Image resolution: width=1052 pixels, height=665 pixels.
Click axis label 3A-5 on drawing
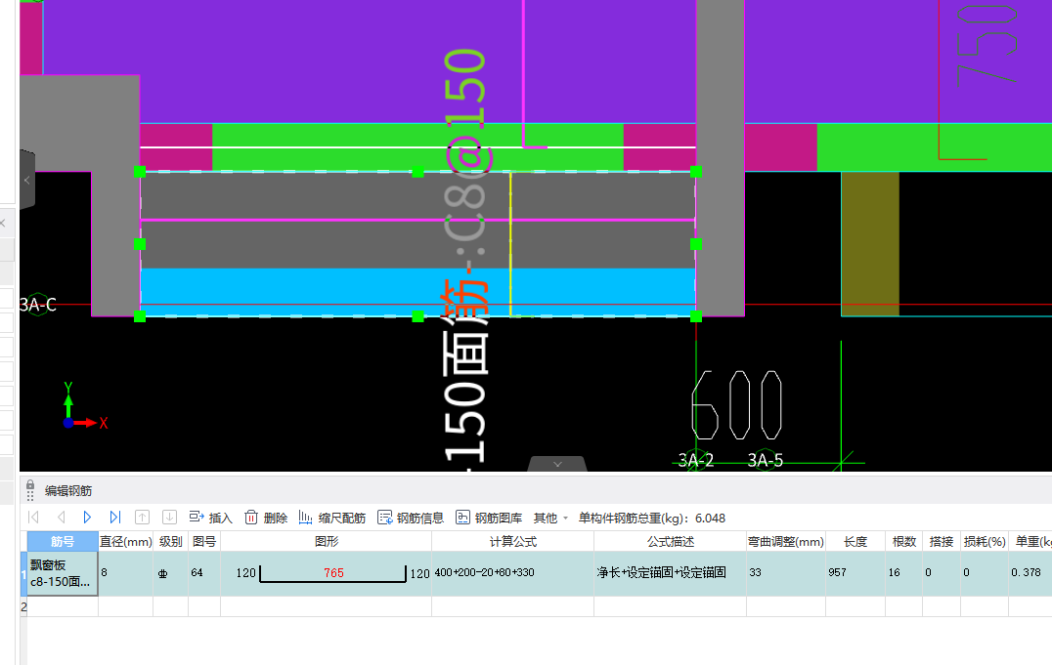766,461
